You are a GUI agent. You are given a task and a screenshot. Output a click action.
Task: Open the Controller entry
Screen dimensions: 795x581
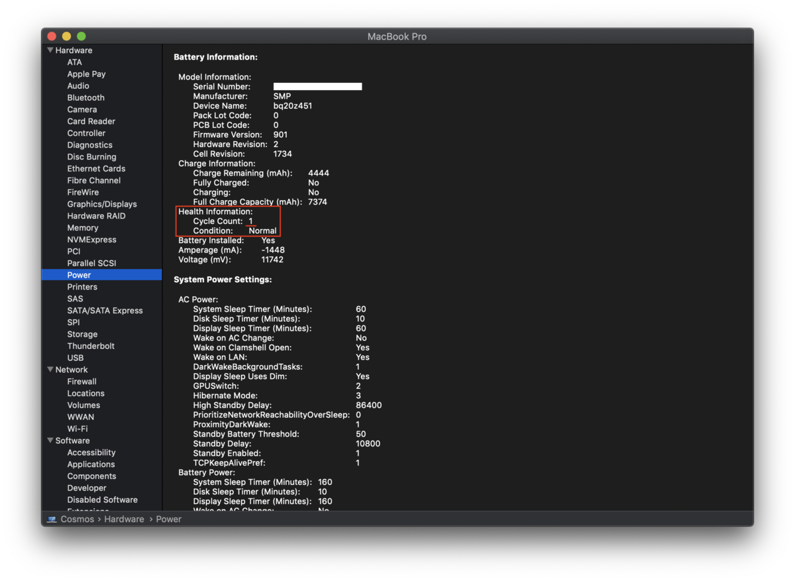pos(86,133)
